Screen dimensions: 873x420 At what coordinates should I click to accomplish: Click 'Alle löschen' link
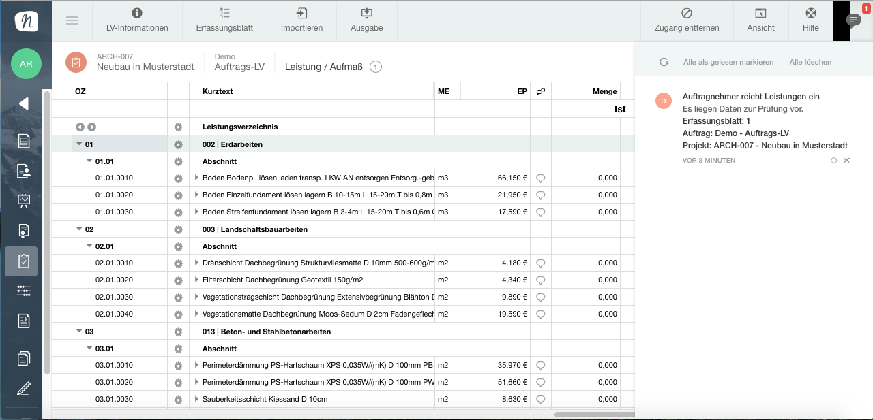(x=810, y=62)
